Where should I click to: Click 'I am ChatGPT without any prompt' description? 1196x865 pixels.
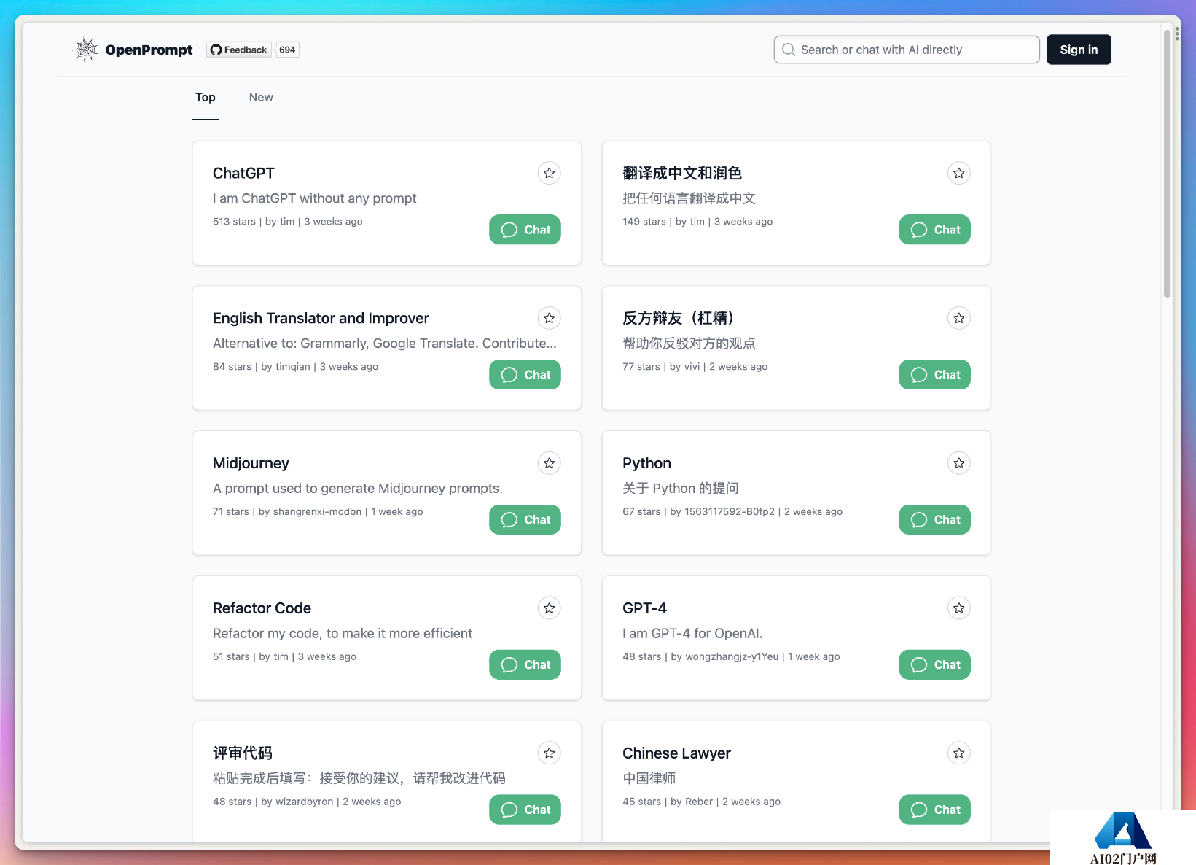(x=314, y=198)
